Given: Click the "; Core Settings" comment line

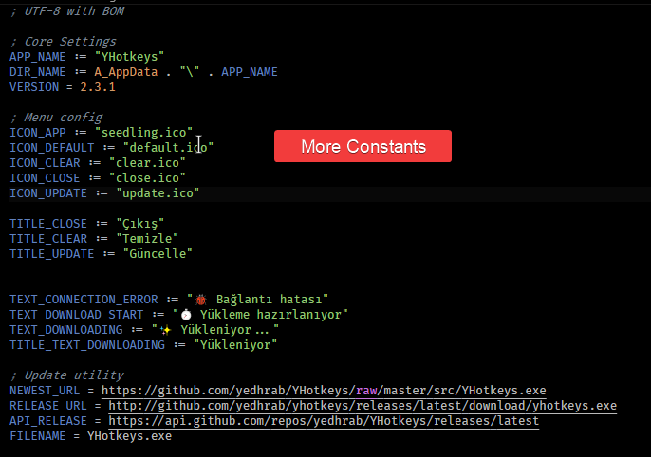Looking at the screenshot, I should pyautogui.click(x=63, y=42).
